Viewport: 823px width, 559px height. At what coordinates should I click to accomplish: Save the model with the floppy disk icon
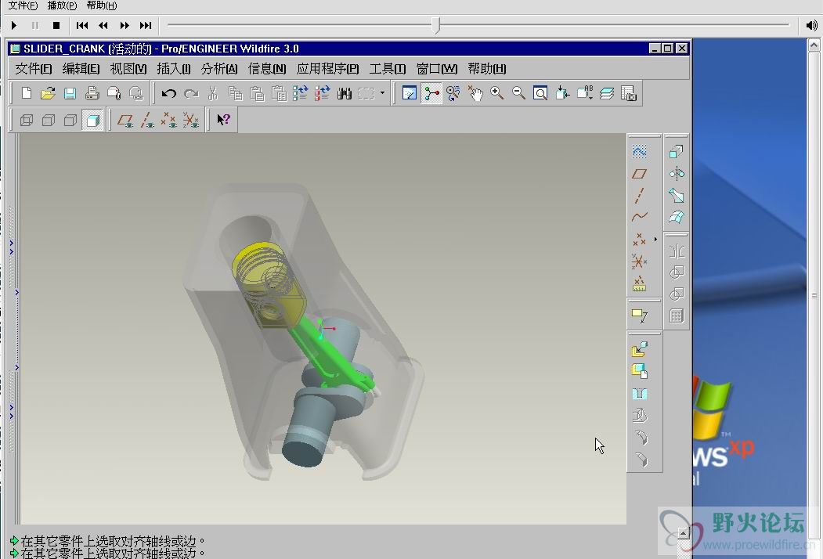(70, 93)
